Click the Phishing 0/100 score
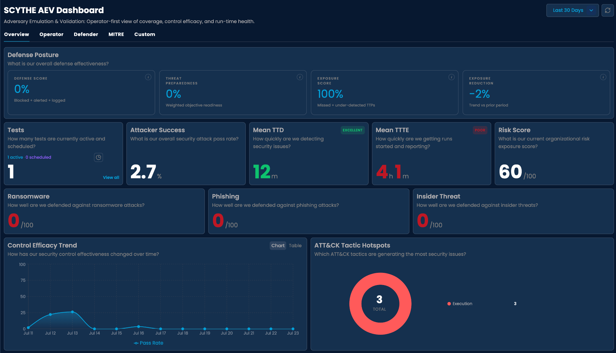 [x=225, y=221]
